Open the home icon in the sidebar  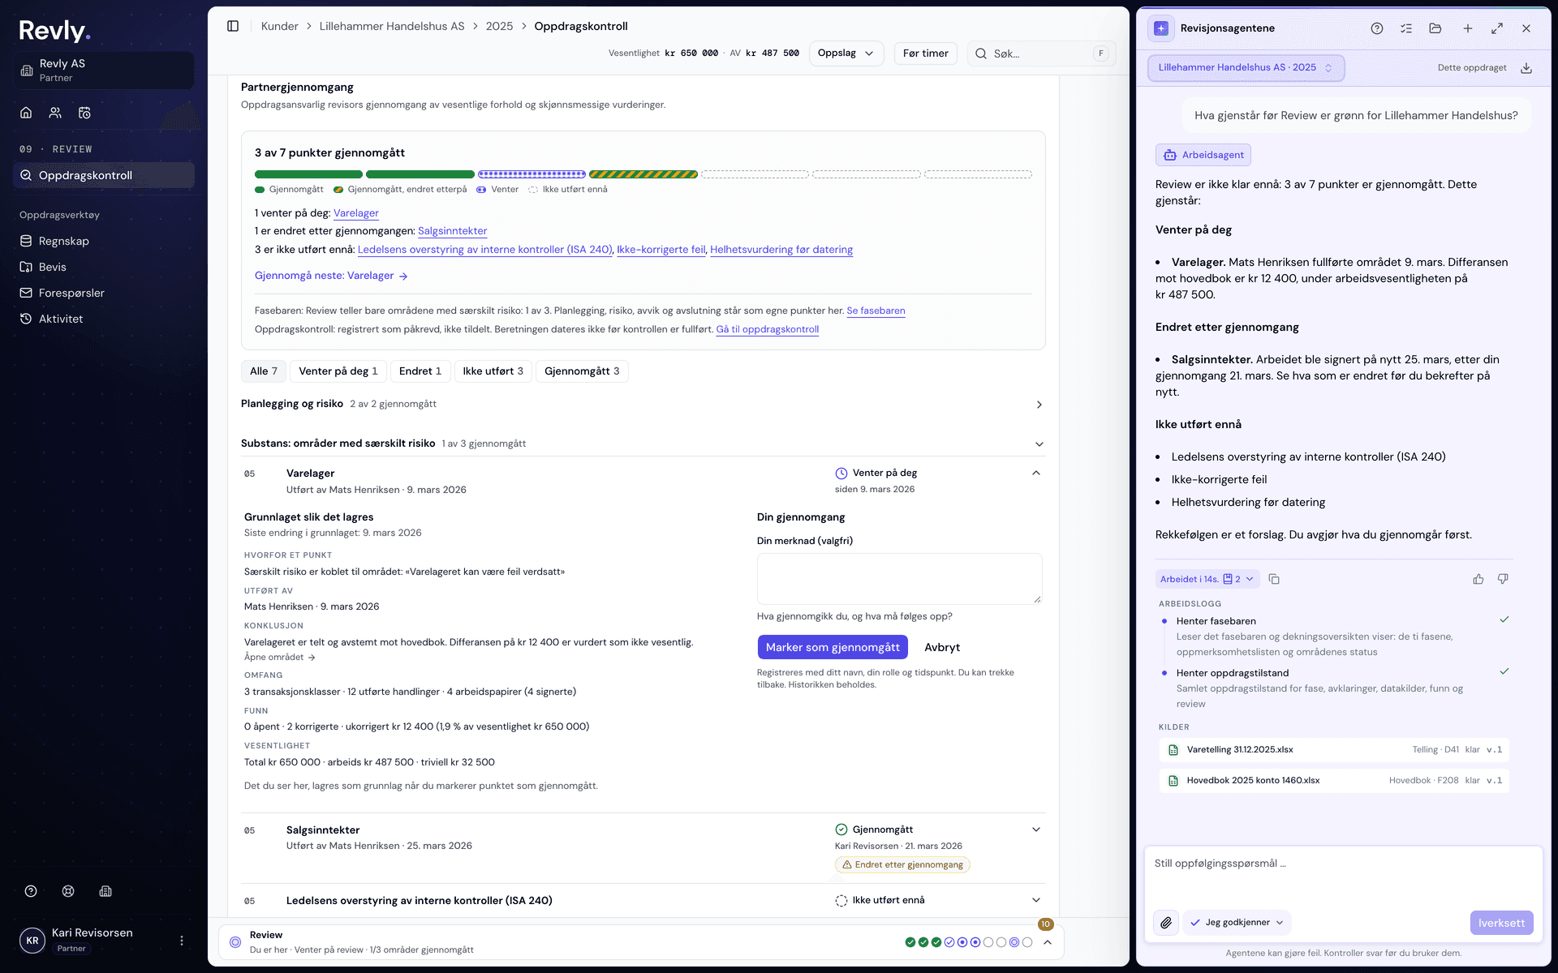coord(26,113)
